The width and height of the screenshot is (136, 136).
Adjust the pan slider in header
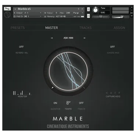pyautogui.click(x=101, y=17)
